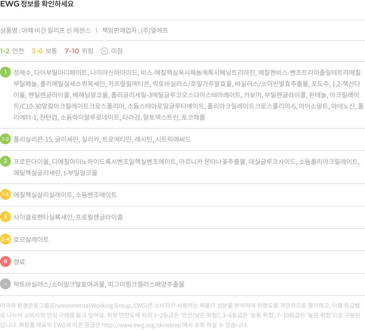The width and height of the screenshot is (365, 330).
Task: Click product name 아떼 비건 릴리프 선 에센스
Action: tap(56, 31)
